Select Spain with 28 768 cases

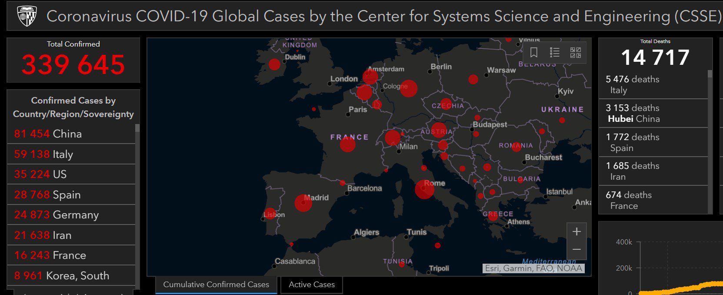[71, 194]
